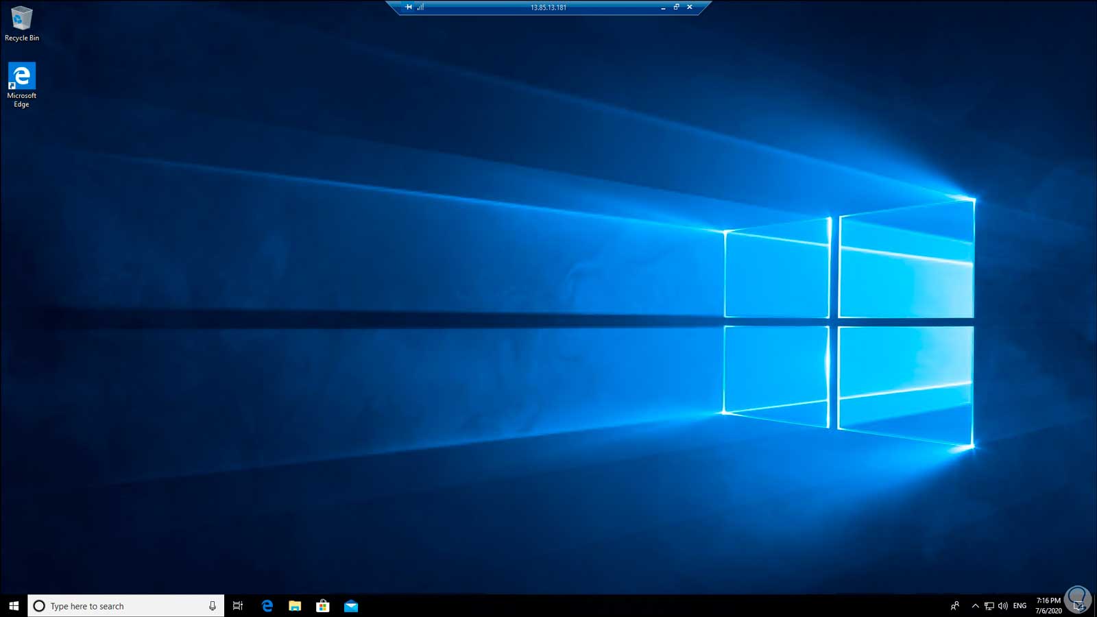Open Task View from the taskbar
The width and height of the screenshot is (1097, 617).
click(238, 606)
